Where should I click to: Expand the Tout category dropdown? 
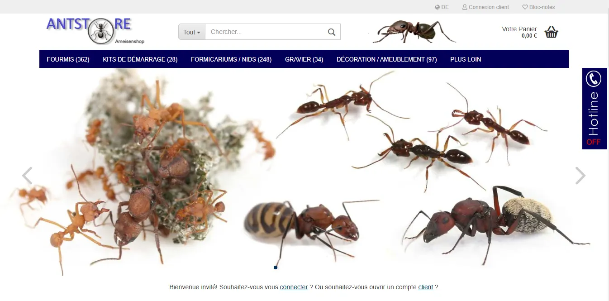(x=192, y=32)
